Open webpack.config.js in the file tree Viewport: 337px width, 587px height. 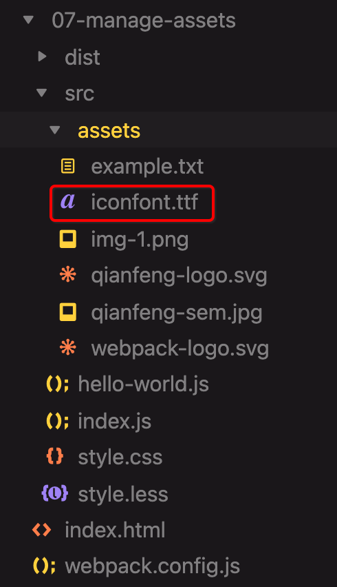pos(153,566)
